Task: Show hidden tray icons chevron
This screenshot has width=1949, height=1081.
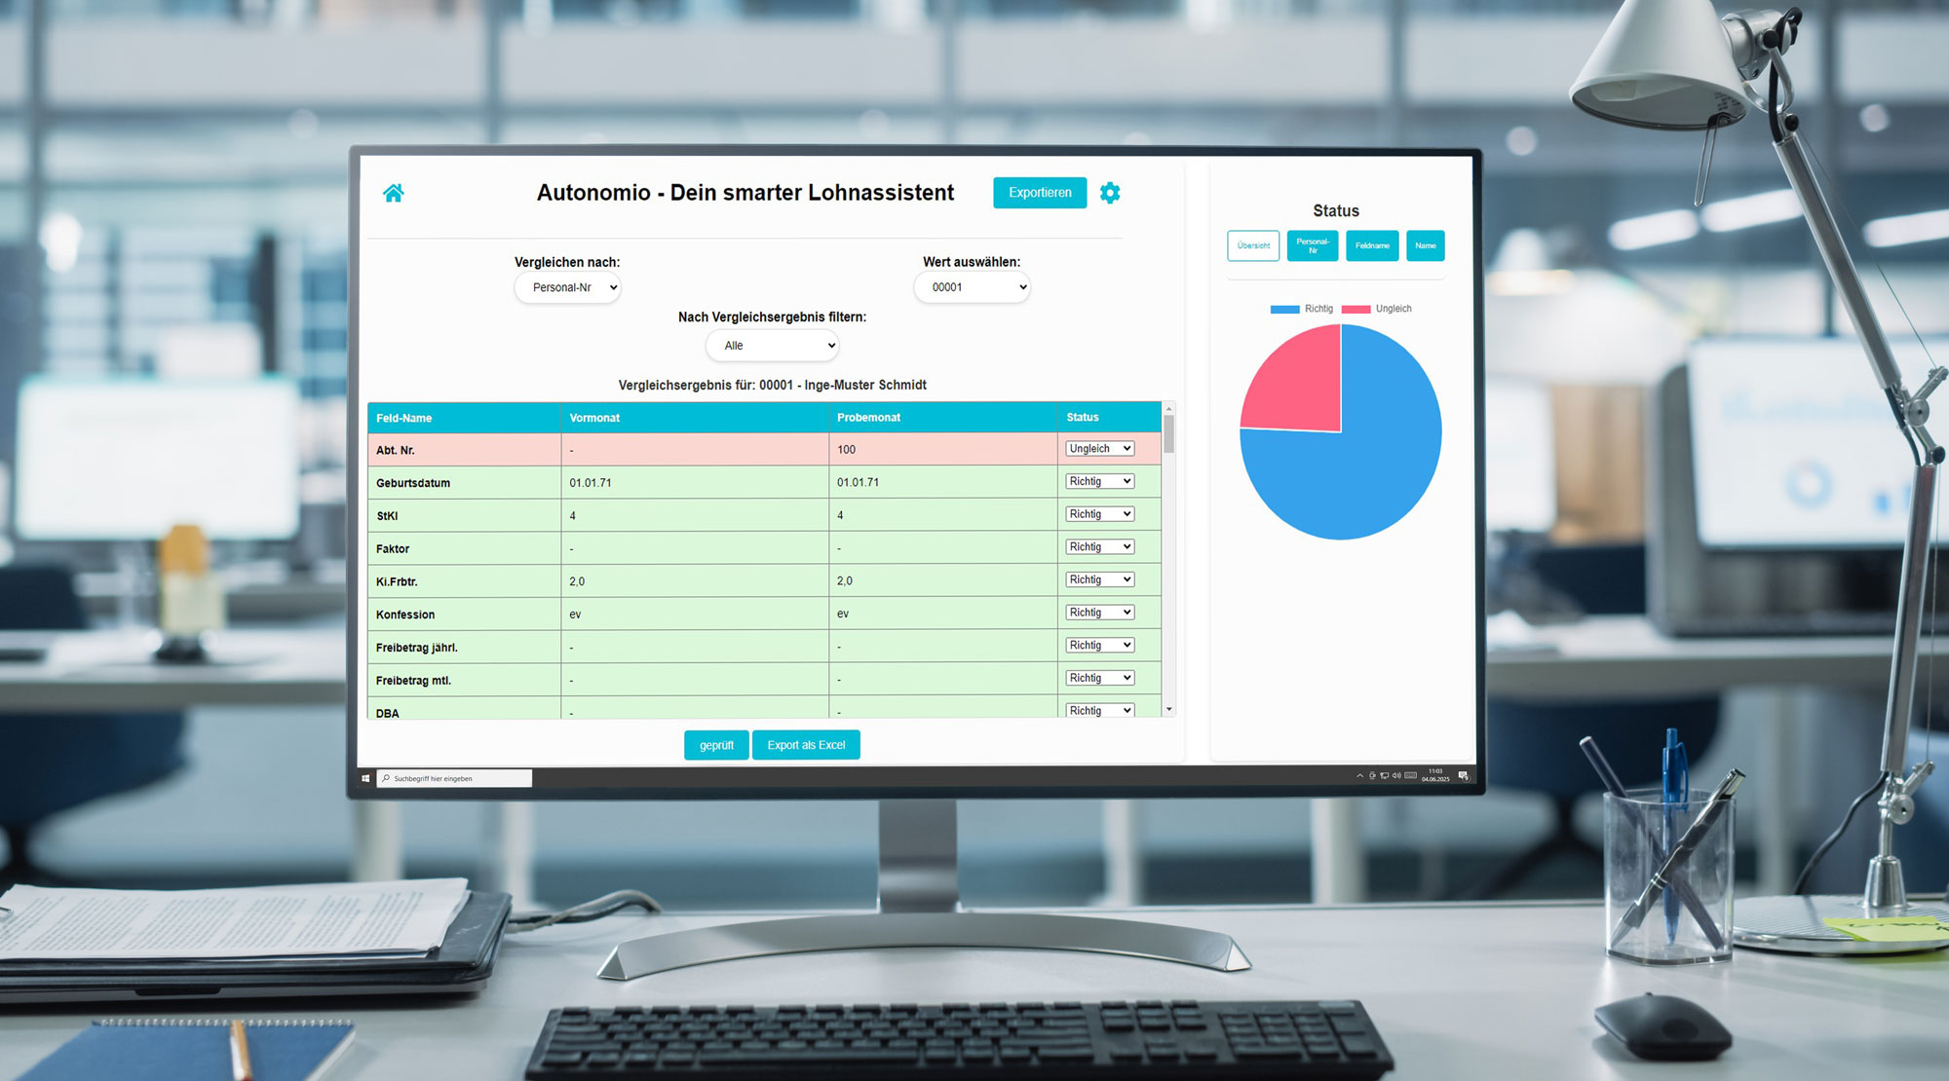Action: [x=1359, y=776]
